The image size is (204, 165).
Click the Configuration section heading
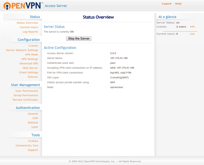pos(29,39)
